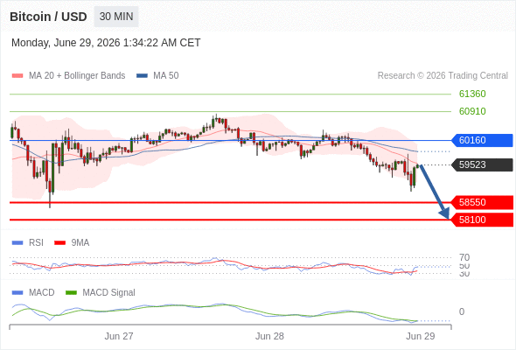Click the 'RSI' legend label
The width and height of the screenshot is (516, 350).
pyautogui.click(x=36, y=243)
